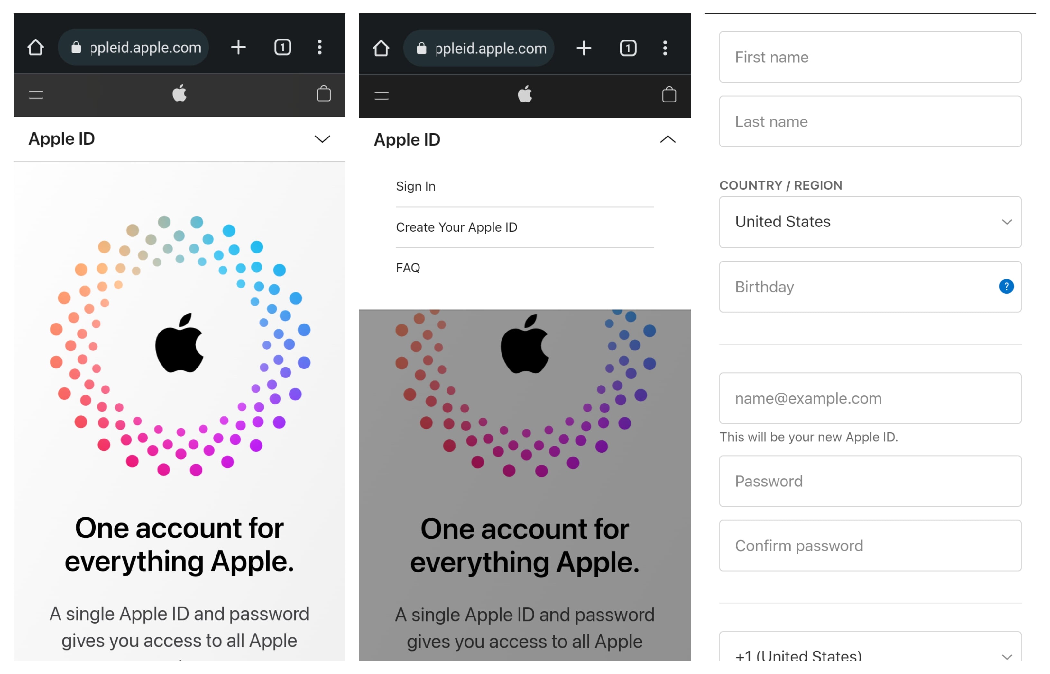Screen dimensions: 1050x674
Task: Click the hamburger menu icon top left
Action: pyautogui.click(x=36, y=95)
